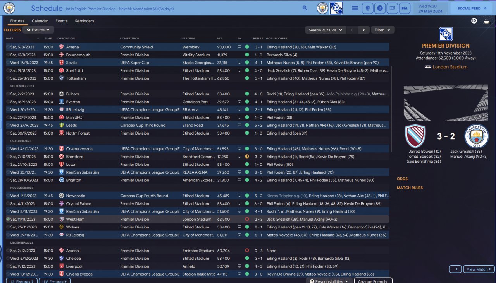Click the View Match button
This screenshot has width=496, height=283.
point(479,269)
